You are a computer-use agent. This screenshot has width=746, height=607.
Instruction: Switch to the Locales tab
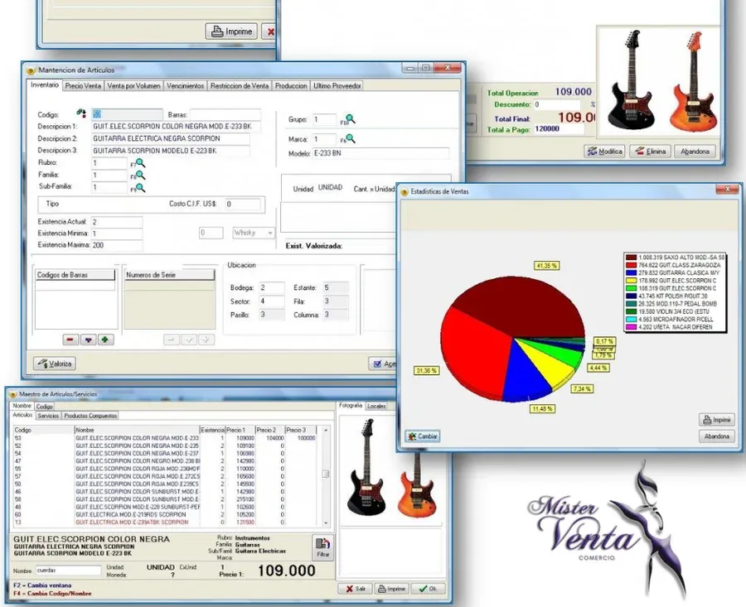376,406
